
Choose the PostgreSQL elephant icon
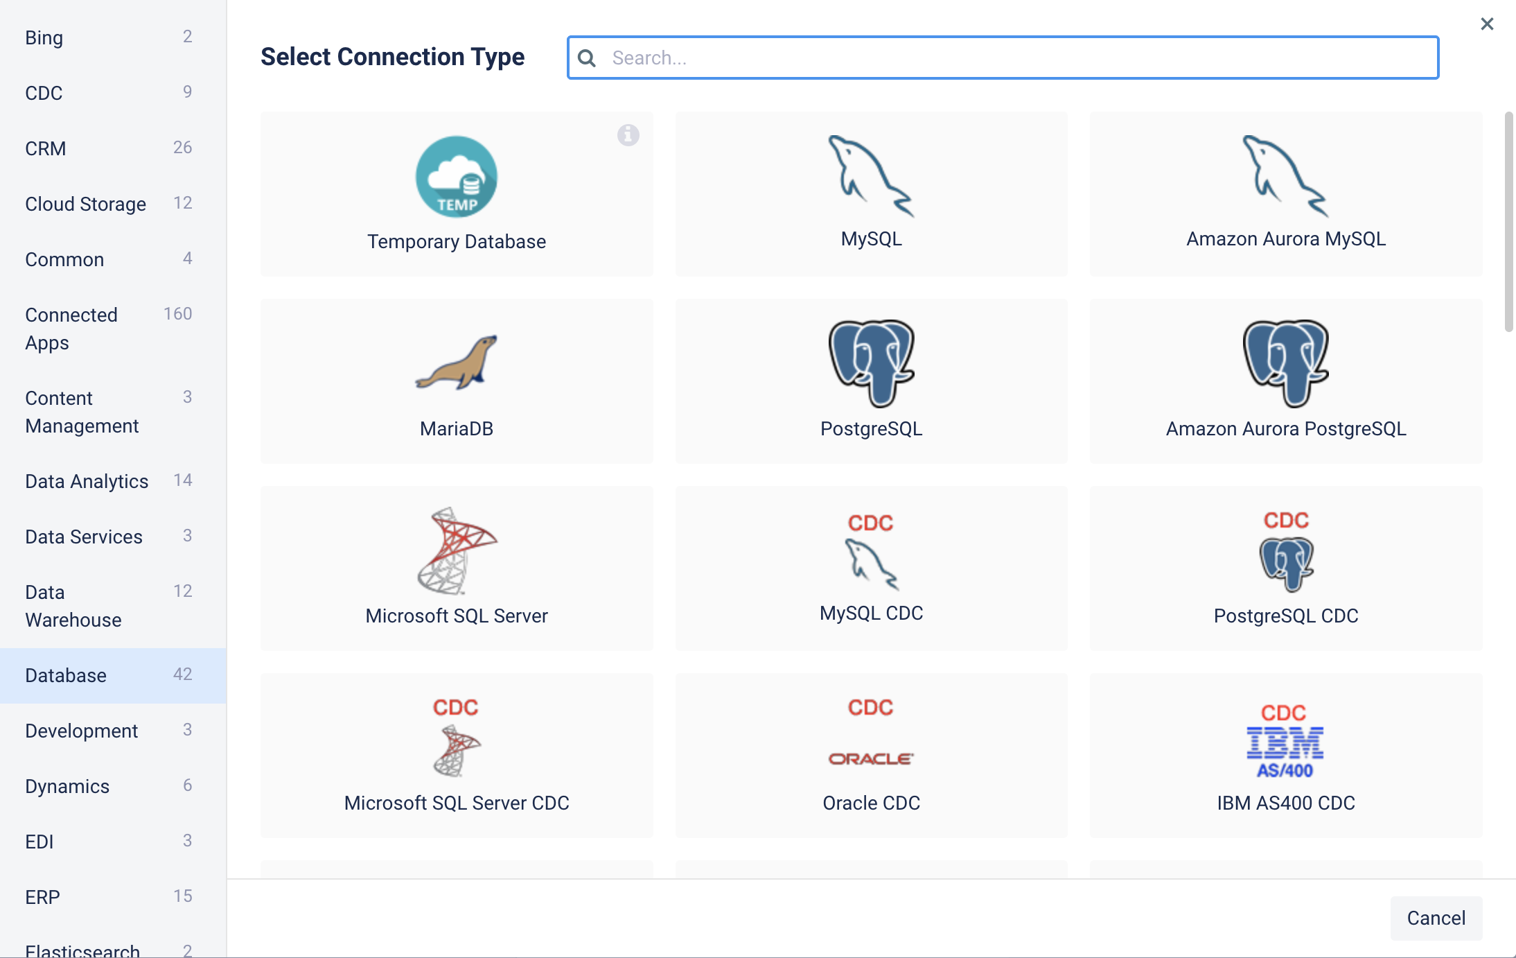[871, 363]
